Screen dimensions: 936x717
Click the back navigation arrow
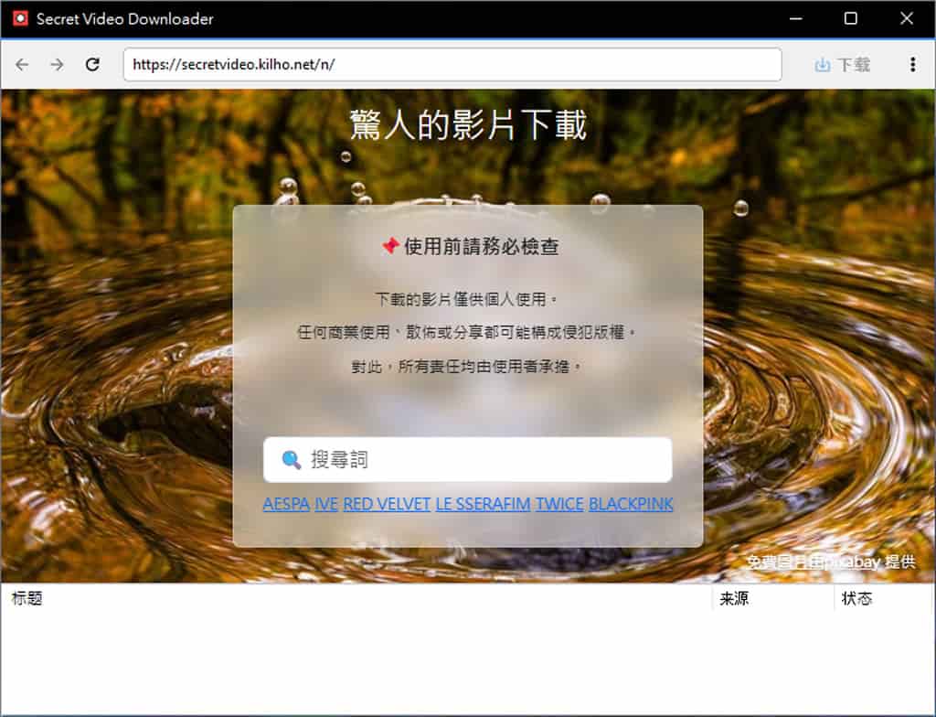tap(22, 65)
